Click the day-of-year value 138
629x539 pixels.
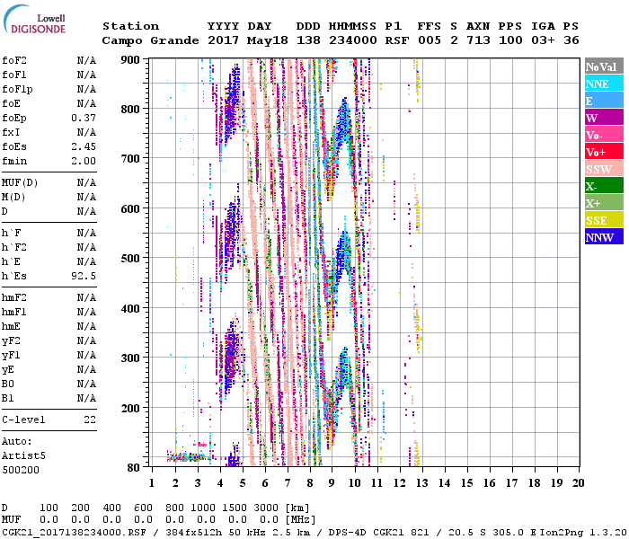(x=308, y=40)
